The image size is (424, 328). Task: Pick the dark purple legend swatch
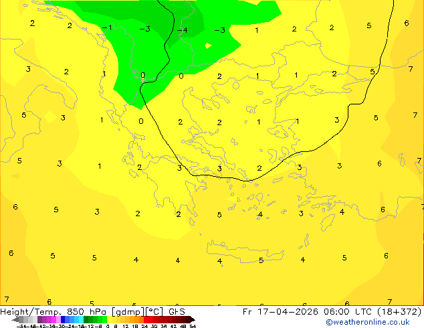pyautogui.click(x=39, y=319)
